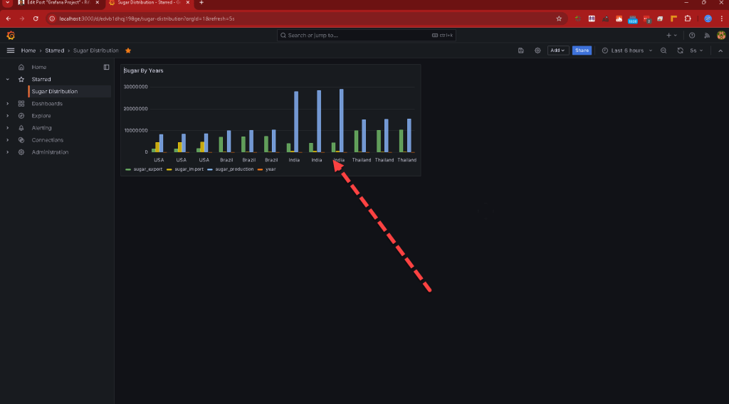Switch to the Edit Post browser tab
Image resolution: width=729 pixels, height=404 pixels.
coord(58,3)
